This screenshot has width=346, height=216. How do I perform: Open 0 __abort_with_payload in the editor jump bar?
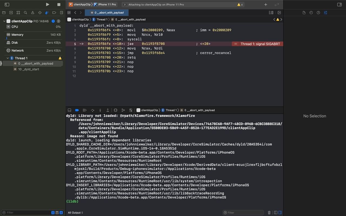click(128, 19)
